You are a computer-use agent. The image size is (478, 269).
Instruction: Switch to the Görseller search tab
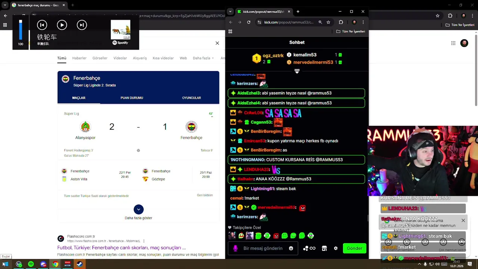point(100,58)
